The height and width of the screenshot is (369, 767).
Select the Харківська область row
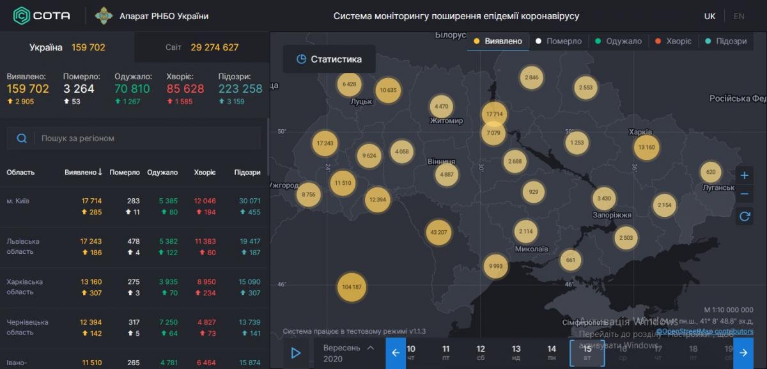[x=134, y=287]
